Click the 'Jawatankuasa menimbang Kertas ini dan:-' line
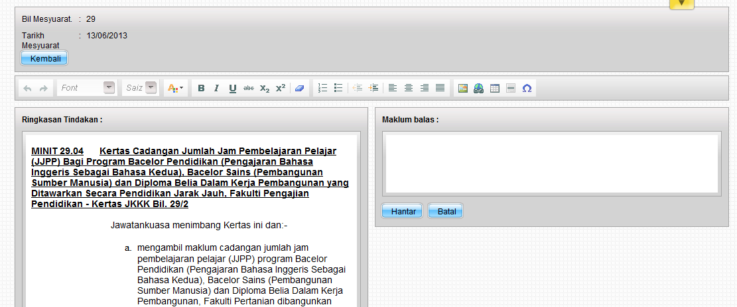 tap(199, 226)
